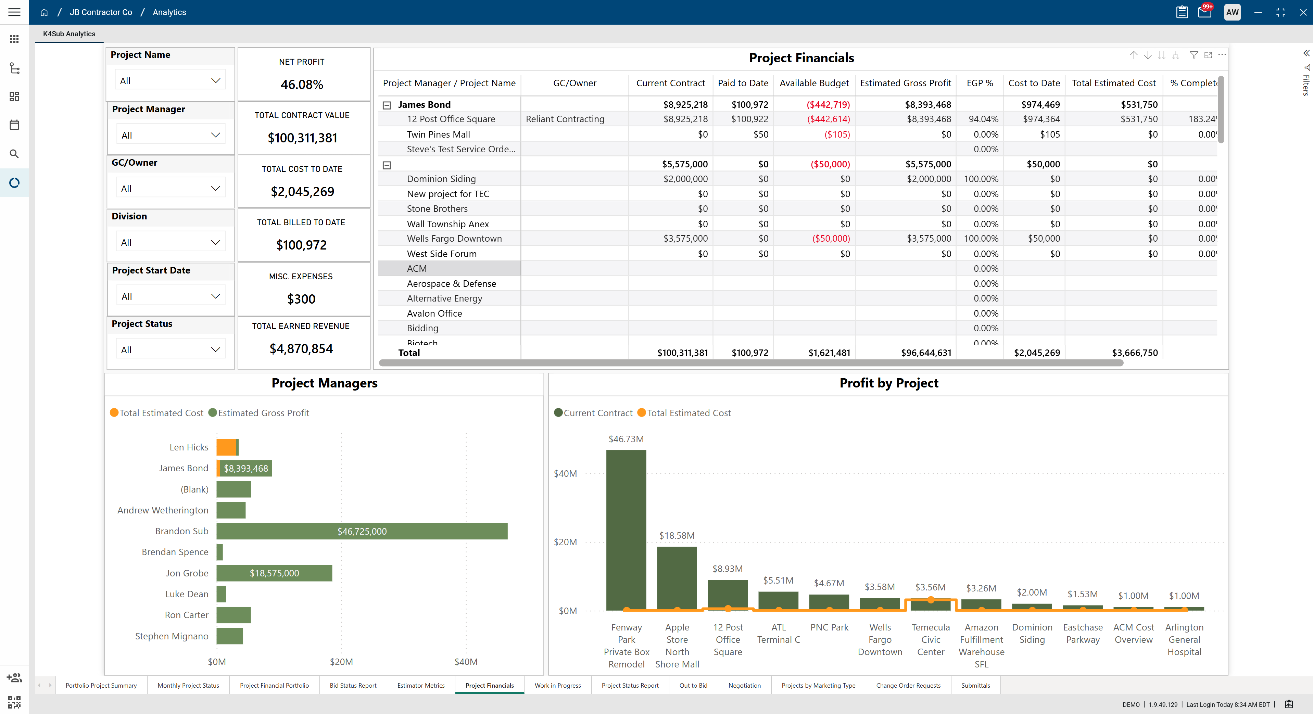Screen dimensions: 1313x714
Task: Click the Total Estimated Cost orange legend swatch
Action: point(114,413)
